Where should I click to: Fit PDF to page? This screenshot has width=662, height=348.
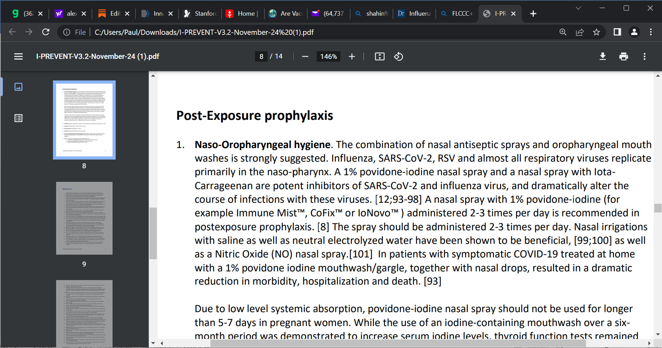tap(380, 56)
